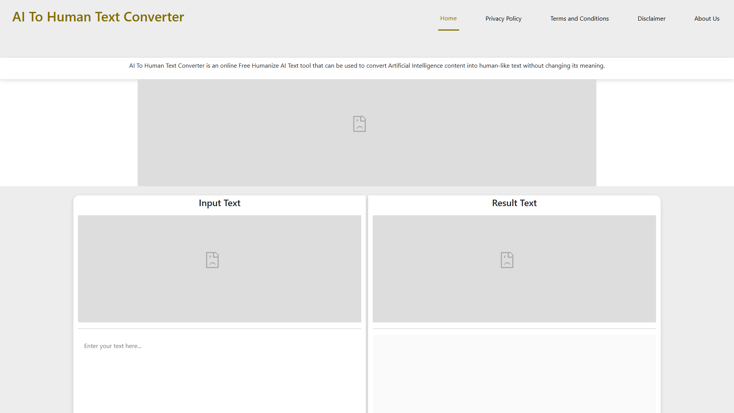Click the site description sentence below header
This screenshot has width=734, height=413.
[367, 66]
